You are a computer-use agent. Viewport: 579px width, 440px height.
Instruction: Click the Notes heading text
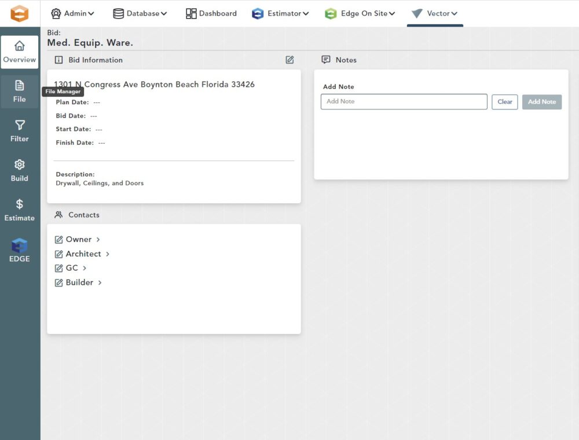(x=346, y=60)
